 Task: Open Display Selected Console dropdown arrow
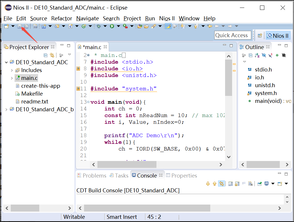[273, 184]
